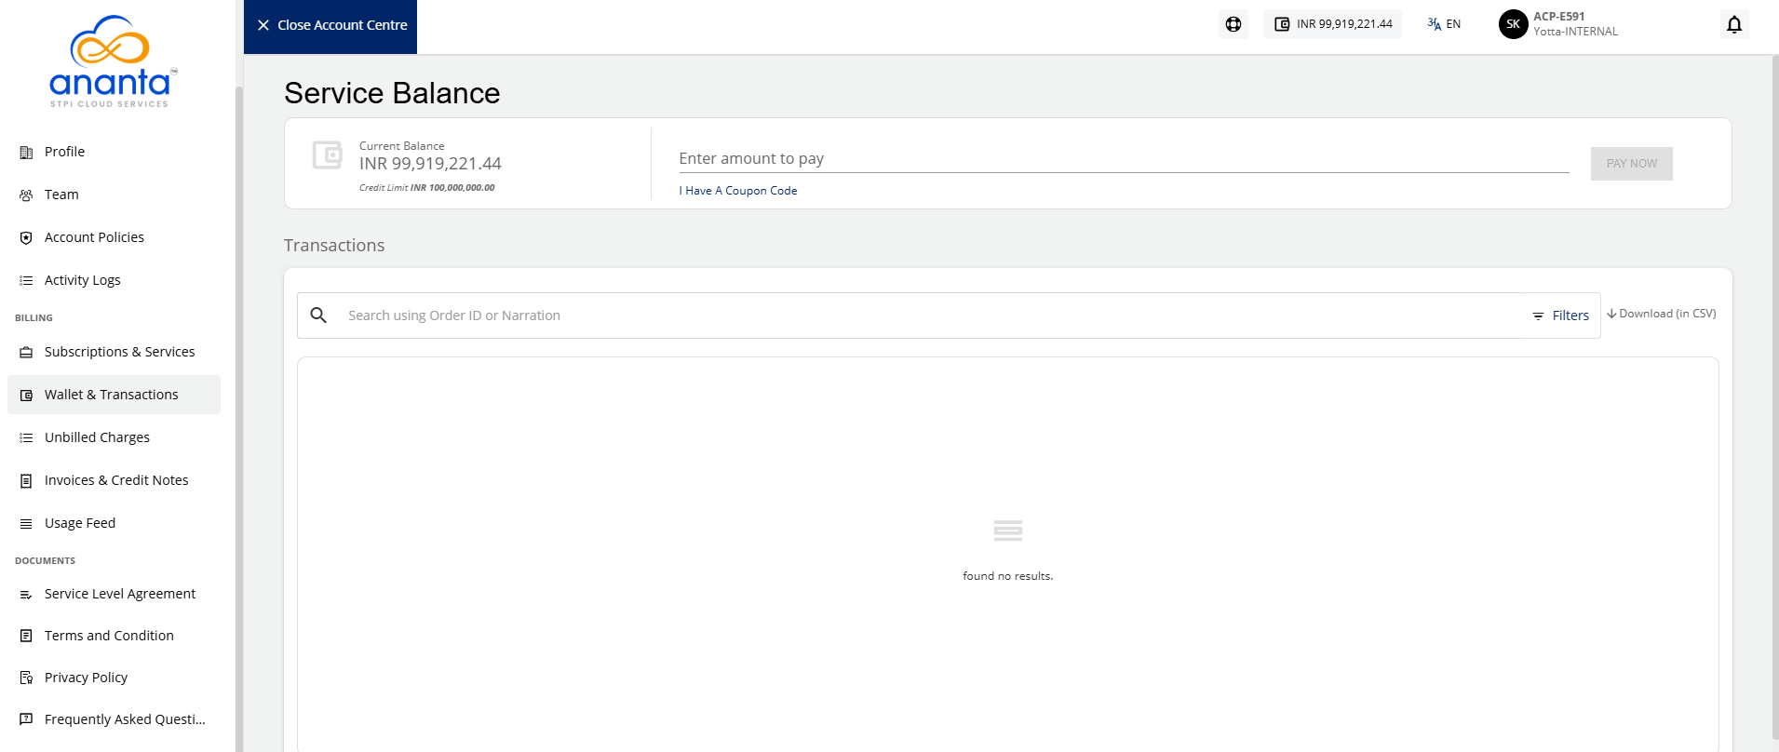The width and height of the screenshot is (1779, 752).
Task: Click the Service Balance heading
Action: (x=392, y=93)
